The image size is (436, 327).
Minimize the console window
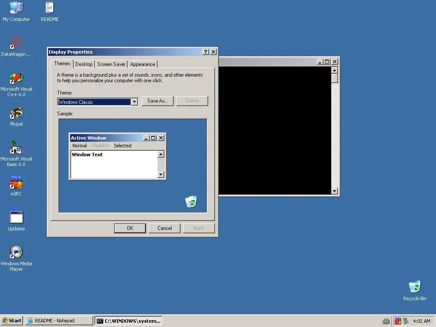tap(320, 62)
